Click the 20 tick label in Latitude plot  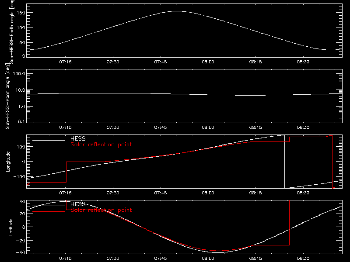[22, 214]
